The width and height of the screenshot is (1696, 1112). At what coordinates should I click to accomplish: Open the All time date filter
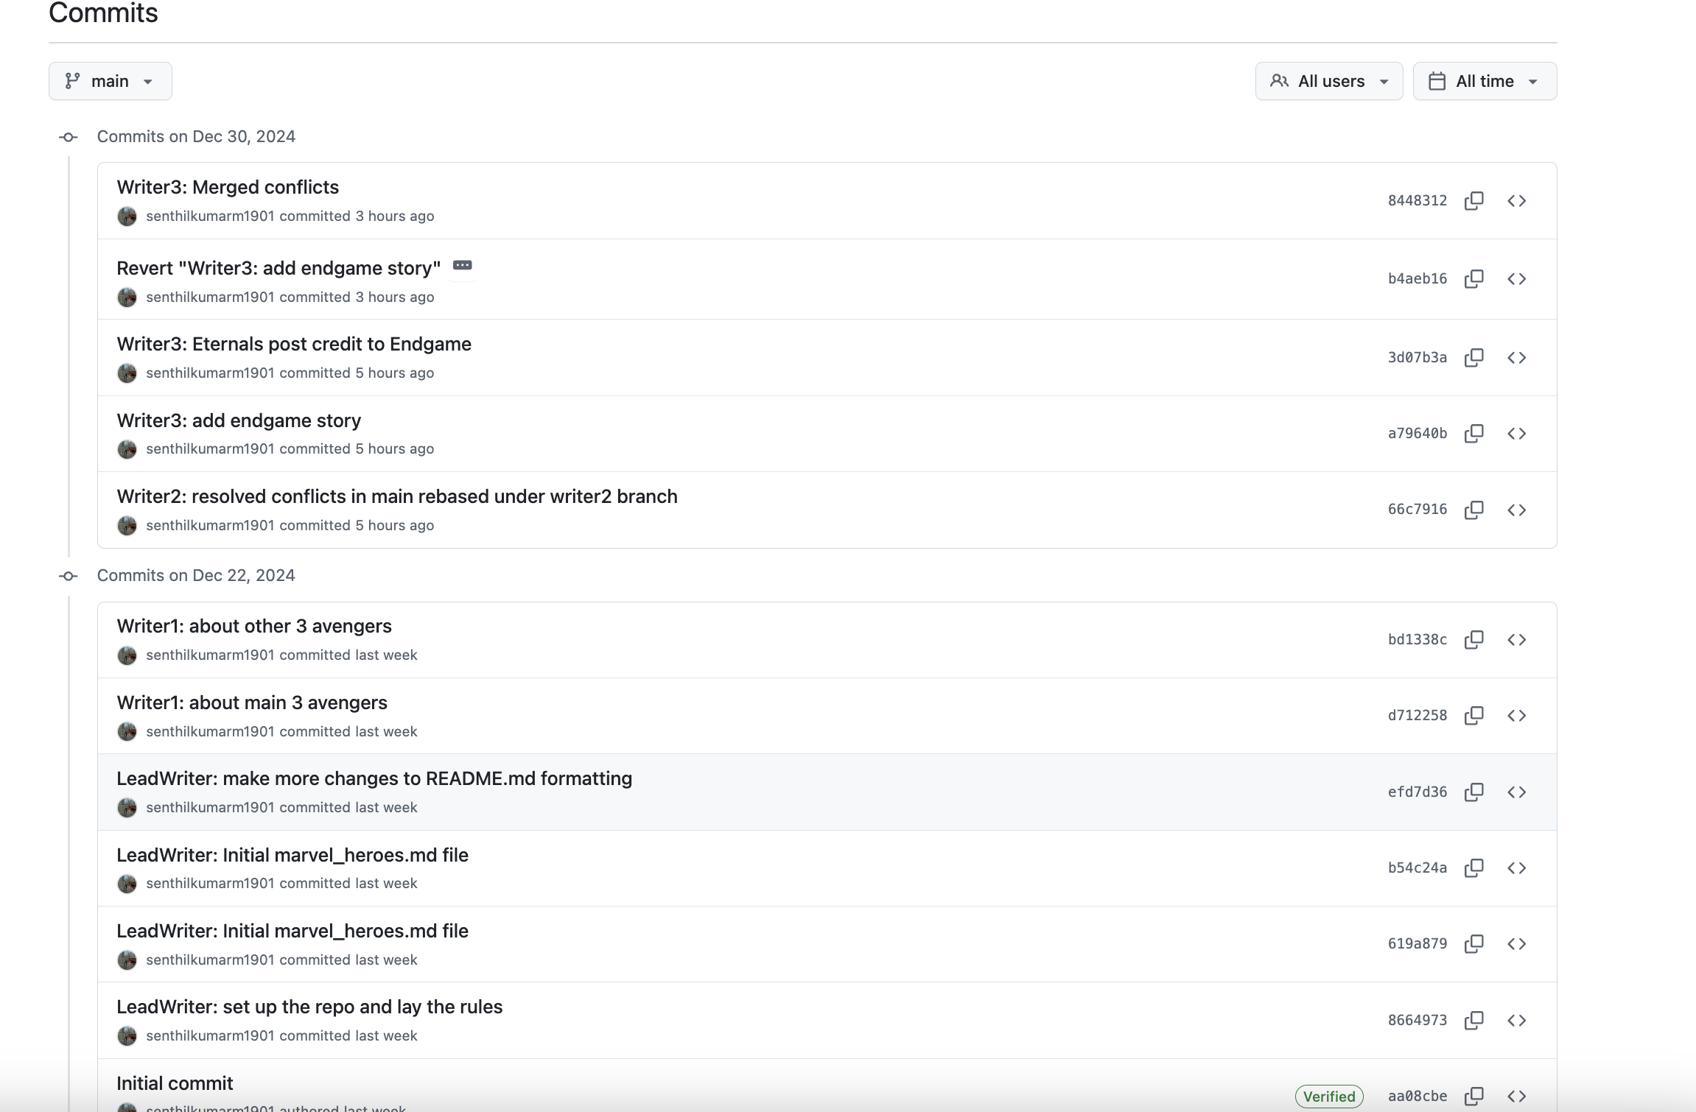coord(1485,81)
